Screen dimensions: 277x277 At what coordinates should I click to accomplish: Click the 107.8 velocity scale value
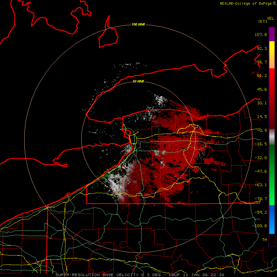point(261,34)
